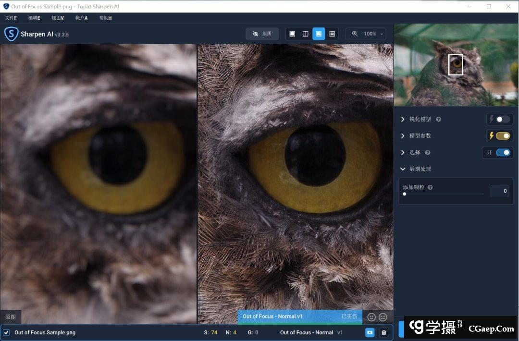519x341 pixels.
Task: Open the 文件 menu
Action: (11, 18)
